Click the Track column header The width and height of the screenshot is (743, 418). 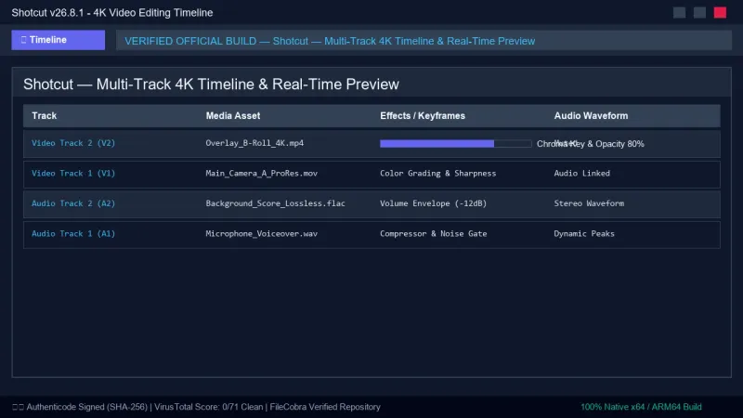click(44, 115)
